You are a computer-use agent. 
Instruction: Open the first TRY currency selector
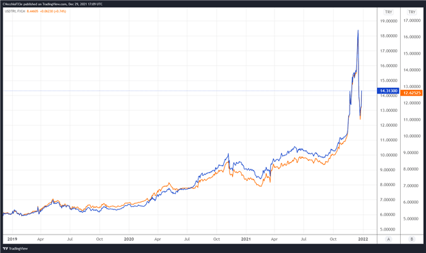pyautogui.click(x=388, y=12)
